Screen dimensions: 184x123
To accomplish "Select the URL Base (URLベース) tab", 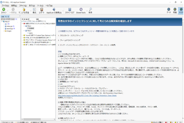I will pyautogui.click(x=5, y=17).
